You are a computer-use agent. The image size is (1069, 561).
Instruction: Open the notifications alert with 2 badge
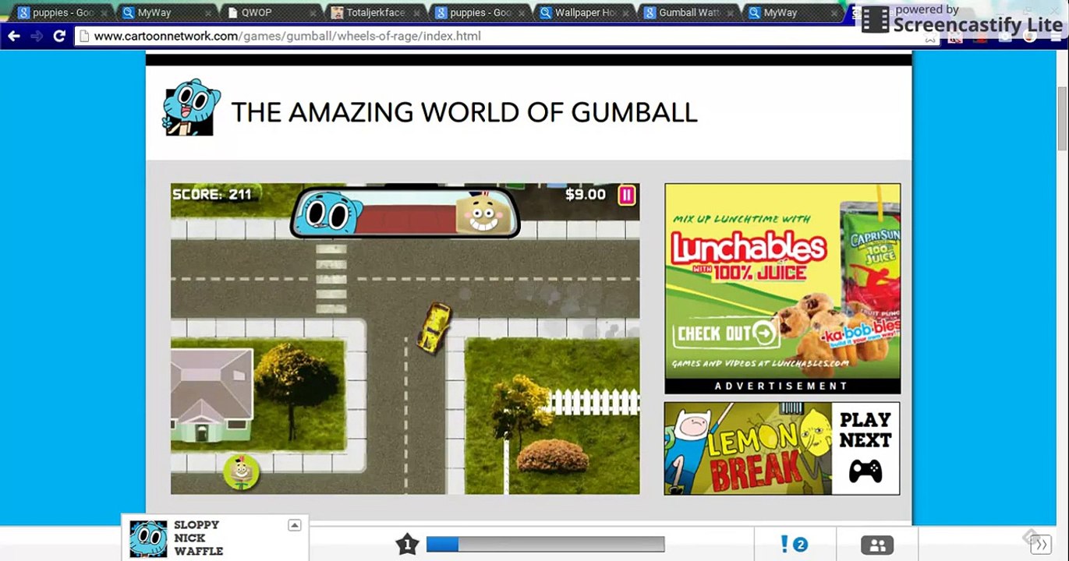[794, 544]
